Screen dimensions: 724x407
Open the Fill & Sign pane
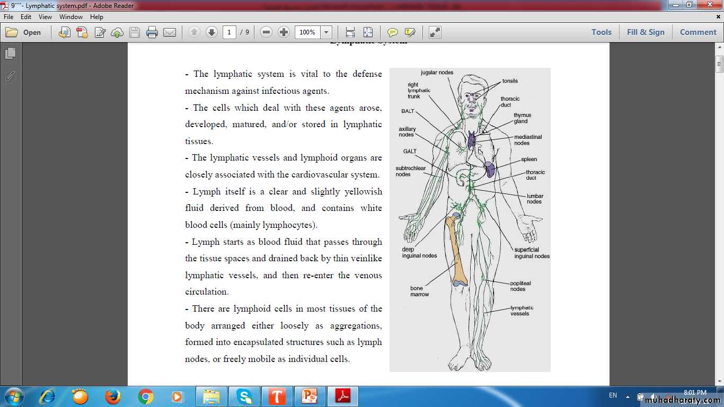coord(645,32)
